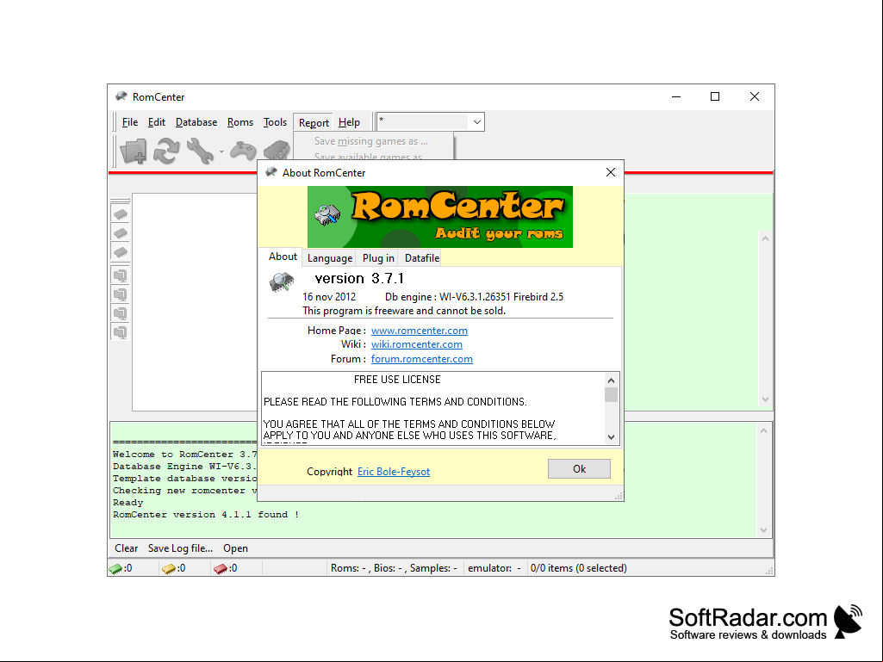Viewport: 883px width, 662px height.
Task: Click inside the filter field showing asterisk
Action: 423,121
